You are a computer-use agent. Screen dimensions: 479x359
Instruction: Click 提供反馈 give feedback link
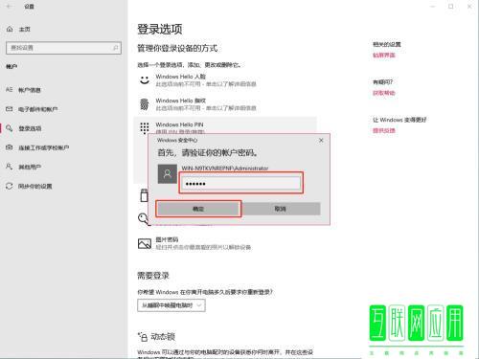[x=384, y=130]
